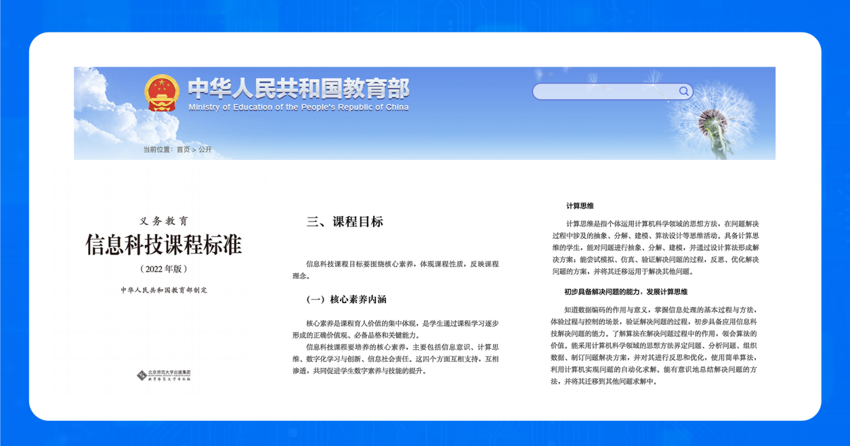The height and width of the screenshot is (446, 850).
Task: Click the (2022年版) edition text
Action: coord(163,268)
